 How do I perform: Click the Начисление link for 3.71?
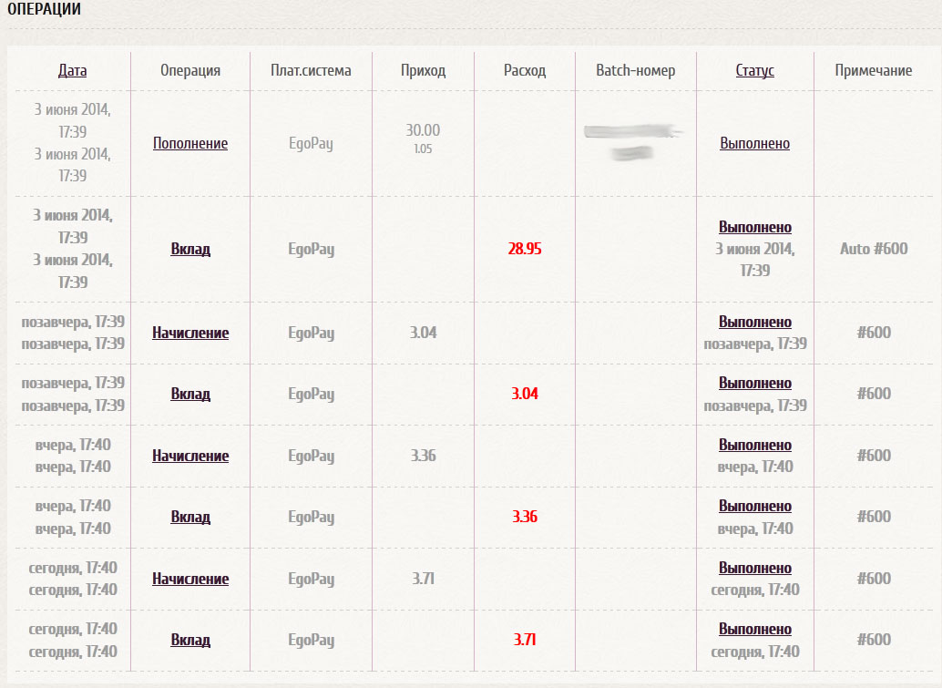tap(190, 579)
